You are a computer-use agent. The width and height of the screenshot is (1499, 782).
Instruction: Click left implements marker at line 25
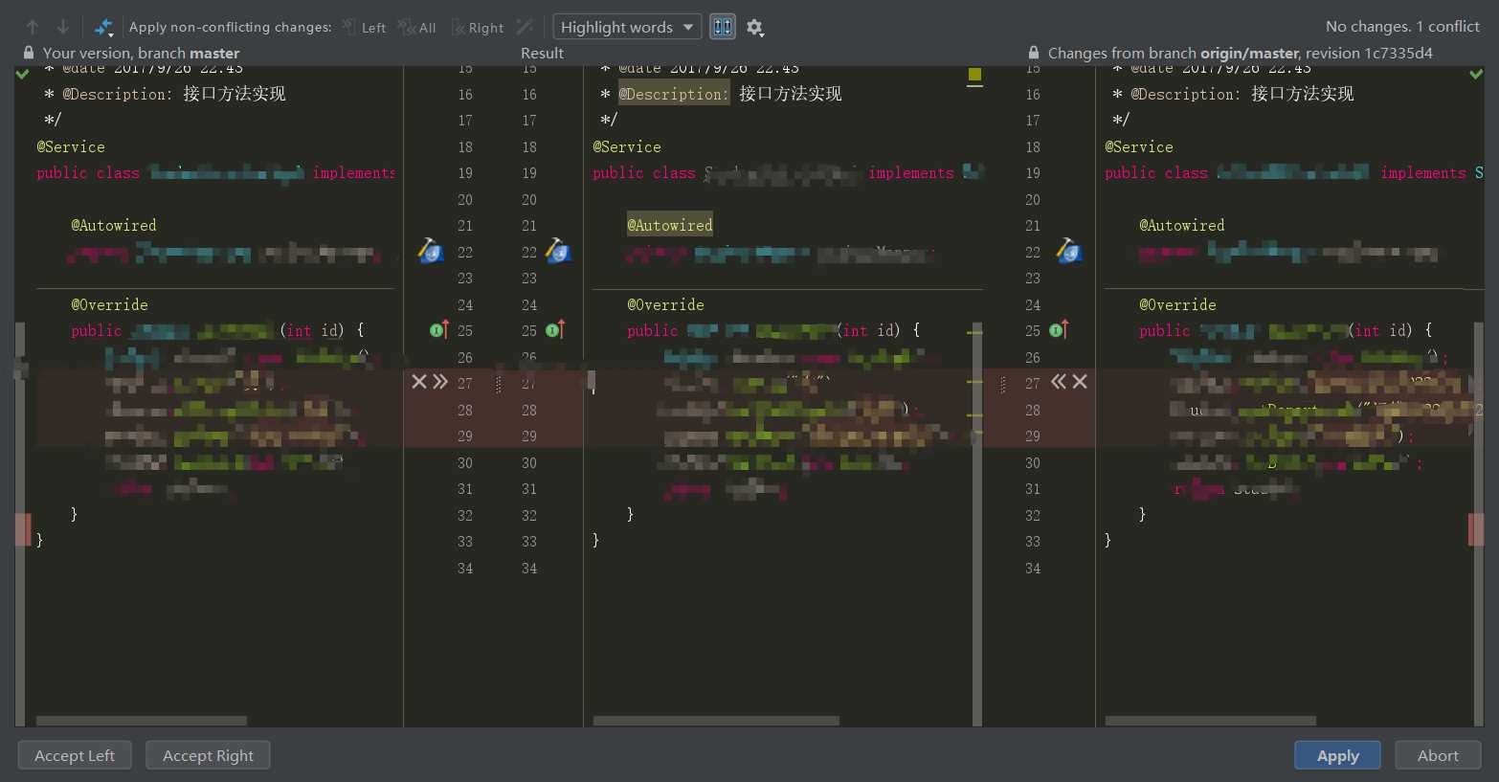pos(439,330)
